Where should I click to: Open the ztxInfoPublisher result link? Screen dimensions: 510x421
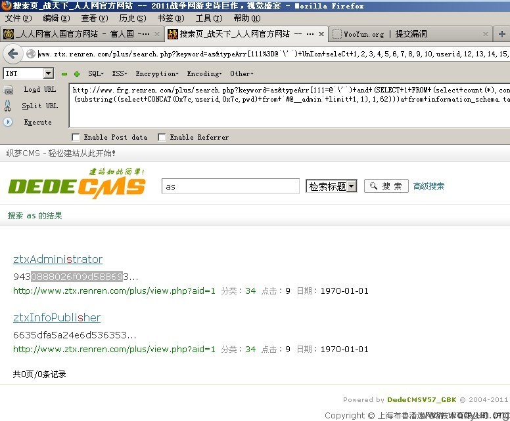(x=57, y=317)
